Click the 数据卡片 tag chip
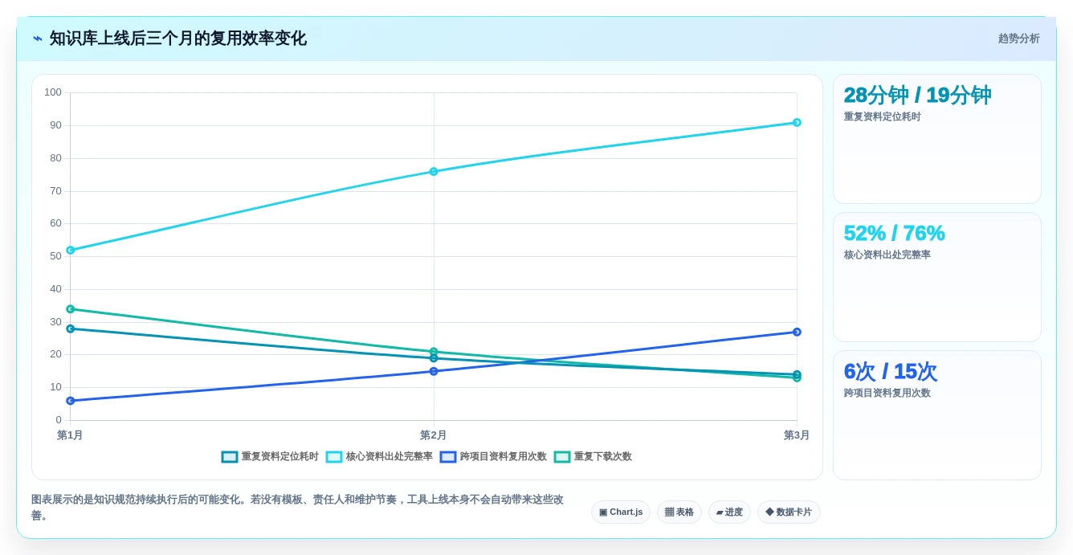 [x=789, y=512]
